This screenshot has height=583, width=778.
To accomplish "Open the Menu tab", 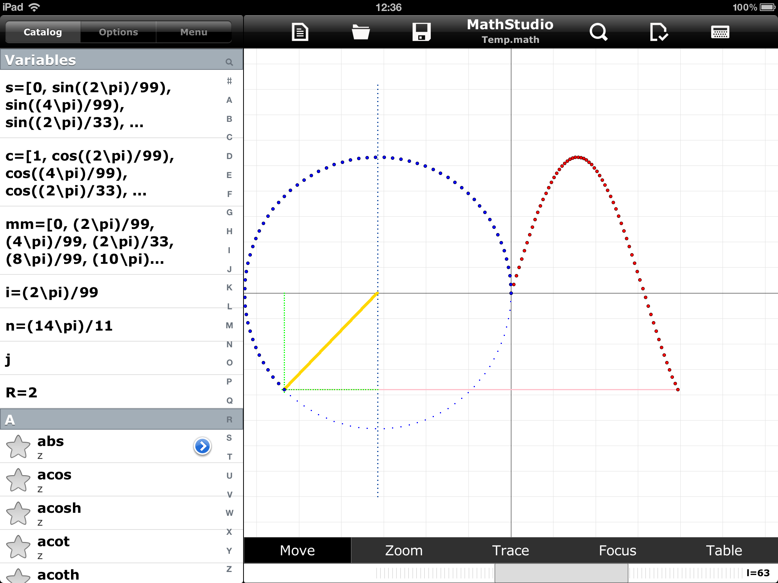I will 194,32.
